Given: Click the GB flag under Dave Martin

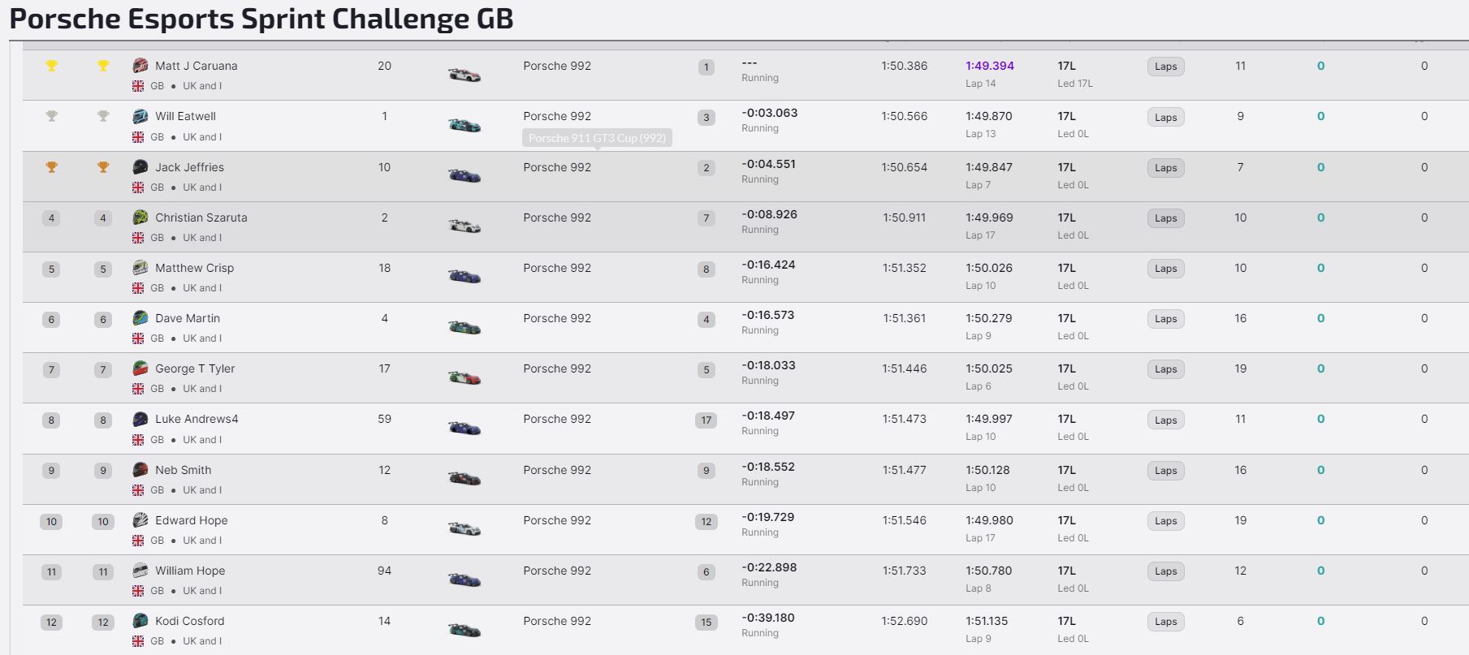Looking at the screenshot, I should (138, 338).
